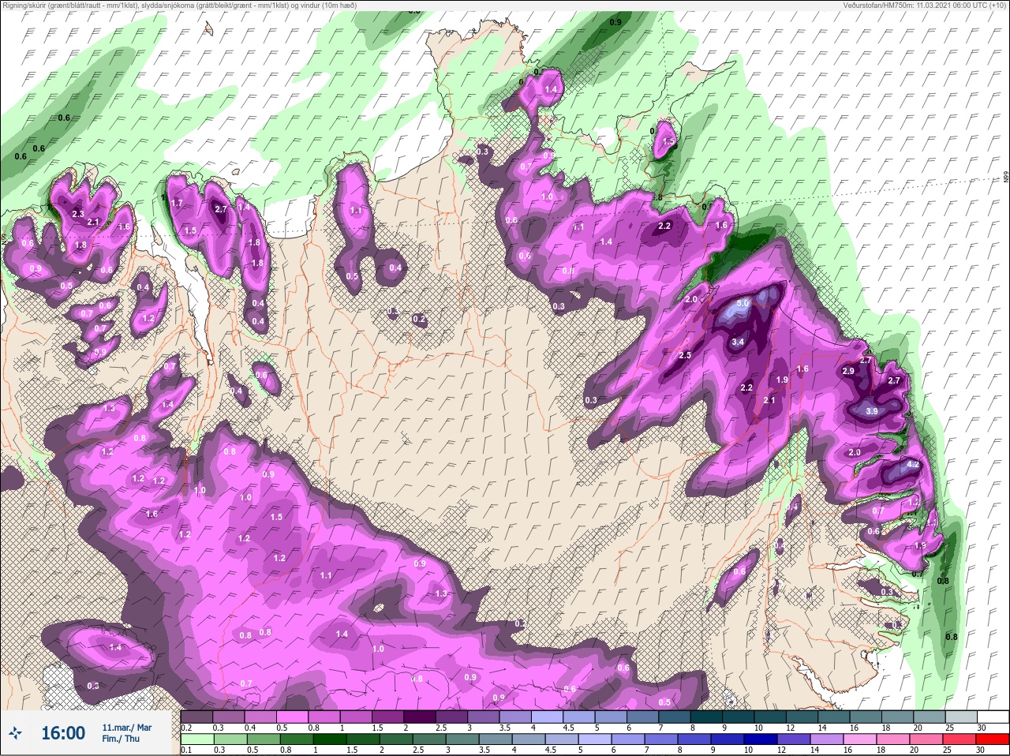Click the map title text starting 'Rigning/skúrir'
Image resolution: width=1010 pixels, height=756 pixels.
(x=179, y=6)
